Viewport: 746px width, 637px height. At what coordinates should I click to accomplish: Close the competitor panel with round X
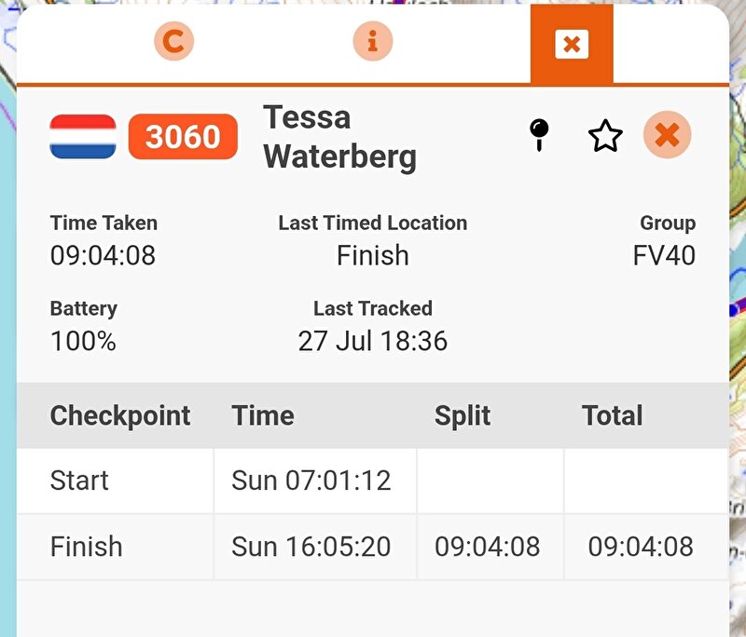coord(667,135)
